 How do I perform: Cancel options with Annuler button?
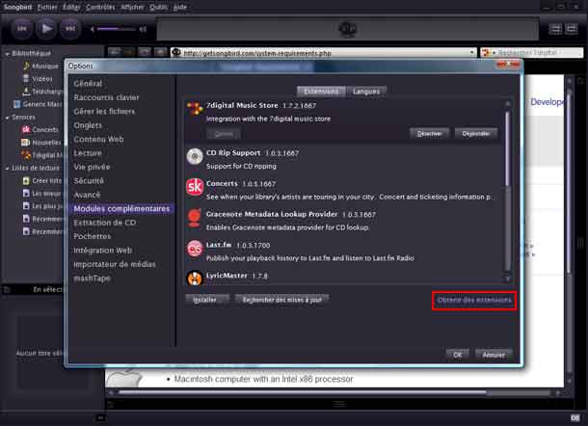click(x=494, y=355)
